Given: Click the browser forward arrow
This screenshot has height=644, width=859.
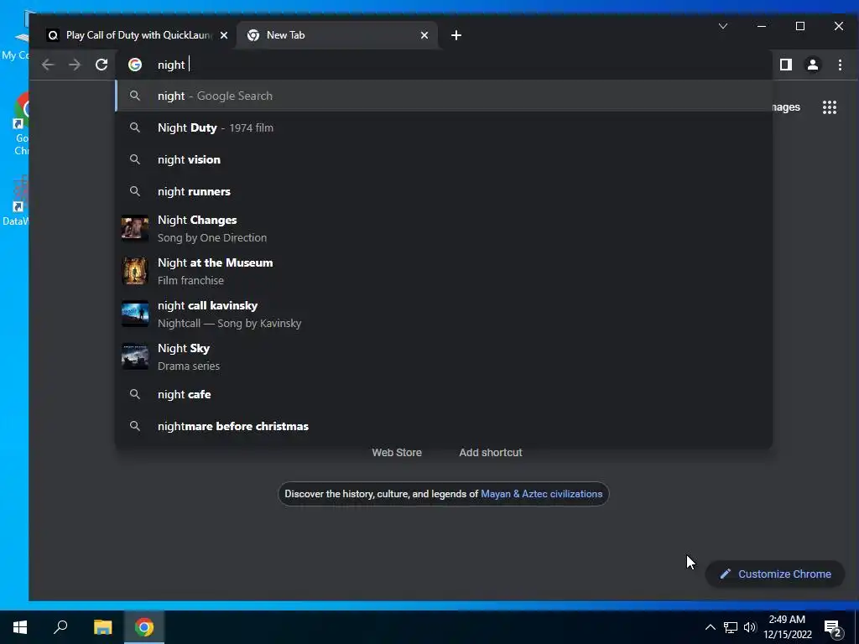Looking at the screenshot, I should (x=75, y=65).
